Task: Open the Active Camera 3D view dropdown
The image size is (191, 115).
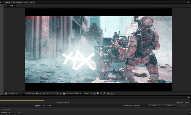Action: (74, 93)
